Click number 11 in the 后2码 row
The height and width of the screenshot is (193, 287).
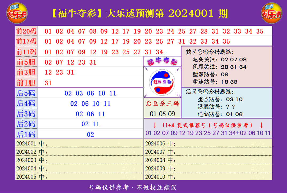tap(96, 124)
